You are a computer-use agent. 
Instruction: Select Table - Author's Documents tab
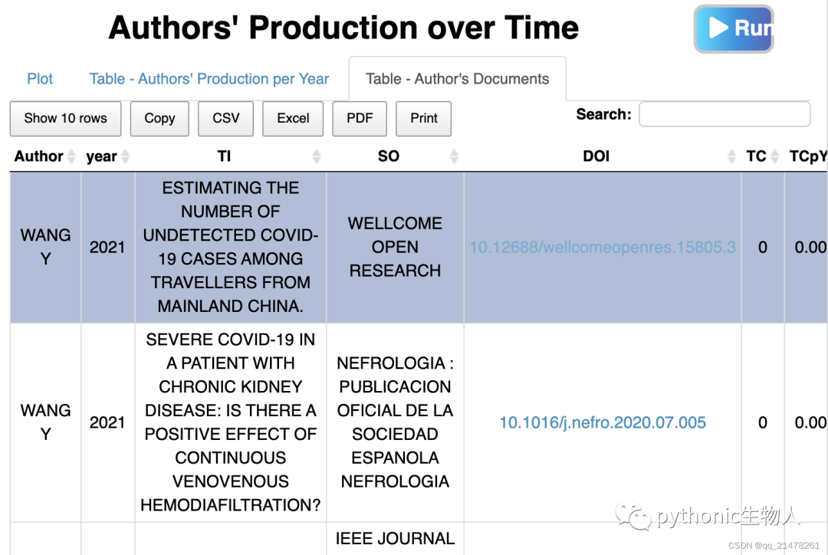point(457,79)
